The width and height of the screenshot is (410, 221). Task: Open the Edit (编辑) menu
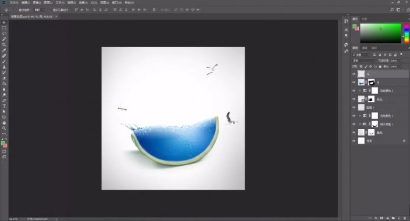coord(26,2)
